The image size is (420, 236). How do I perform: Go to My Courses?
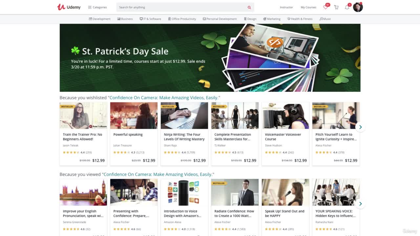coord(308,7)
